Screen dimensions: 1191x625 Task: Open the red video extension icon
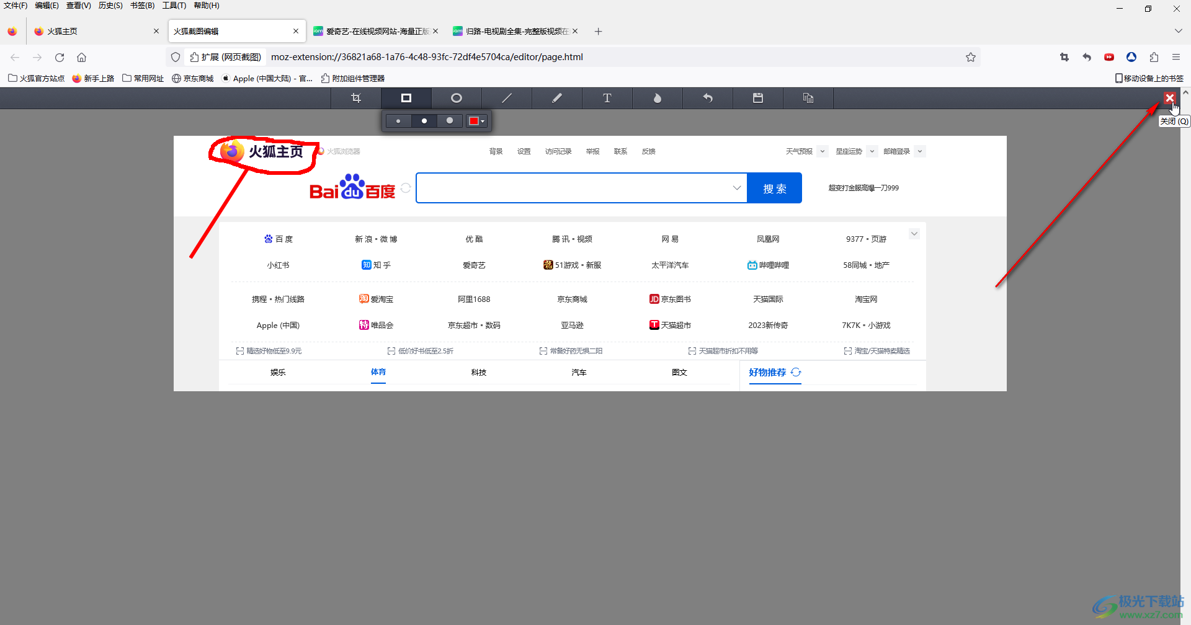[1109, 57]
